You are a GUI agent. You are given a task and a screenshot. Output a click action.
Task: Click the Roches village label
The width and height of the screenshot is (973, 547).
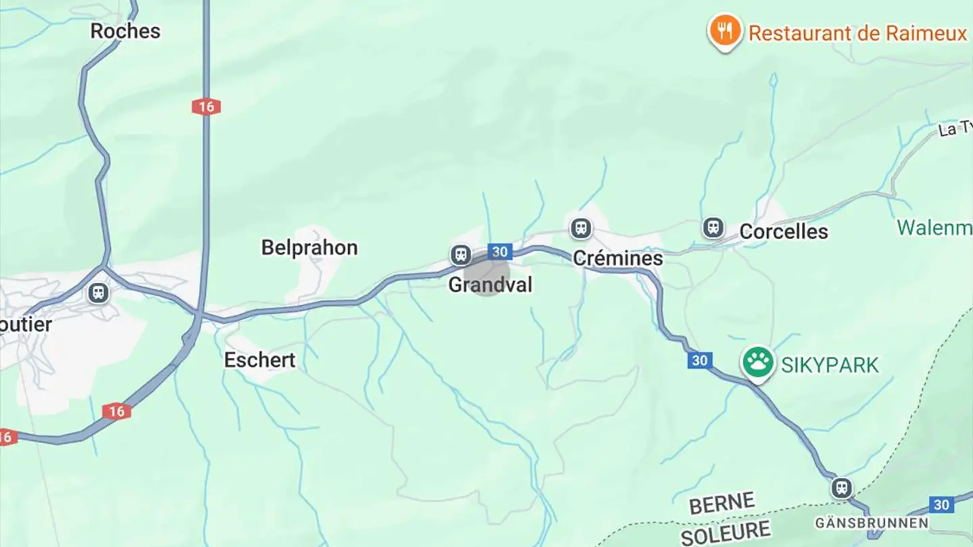pos(126,31)
